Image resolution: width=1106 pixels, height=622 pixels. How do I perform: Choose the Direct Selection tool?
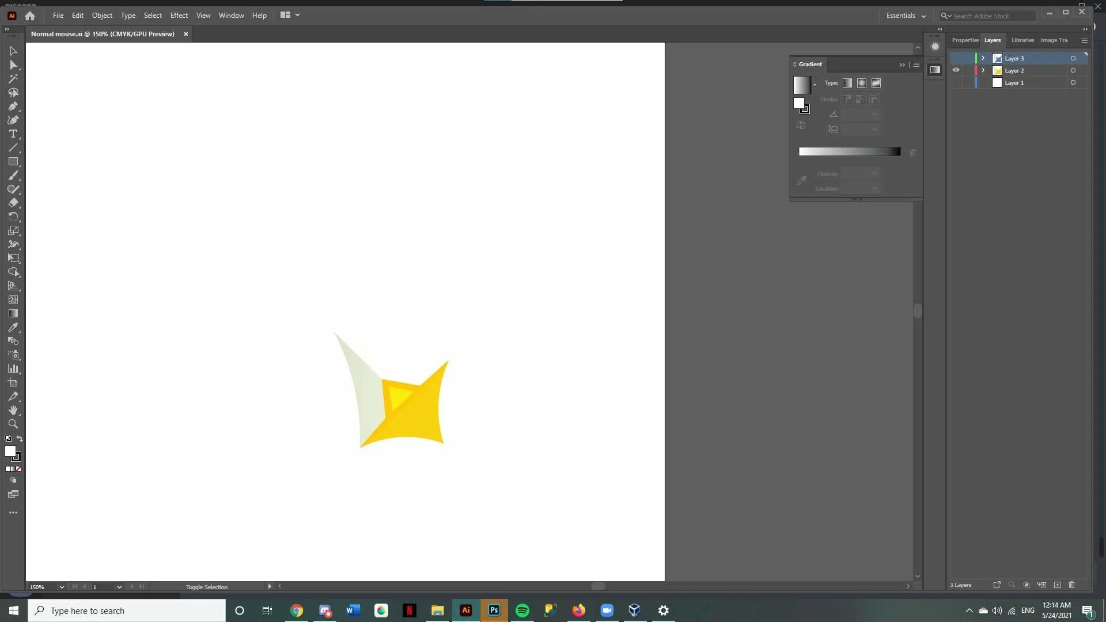pos(13,65)
